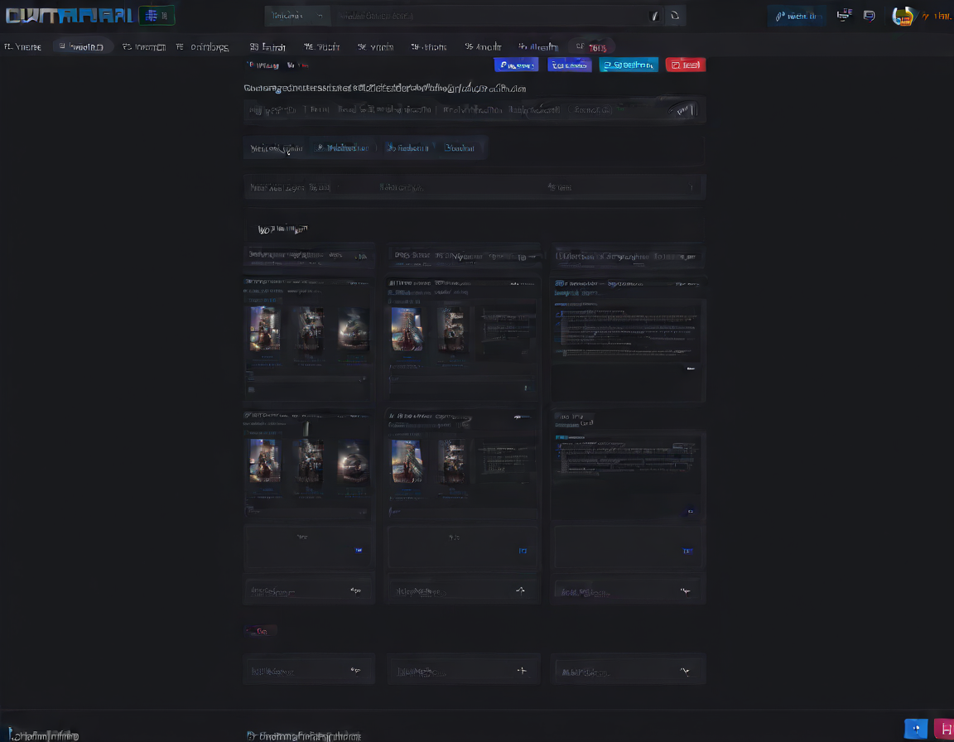Click inside the search text field
Viewport: 954px width, 742px height.
point(489,16)
